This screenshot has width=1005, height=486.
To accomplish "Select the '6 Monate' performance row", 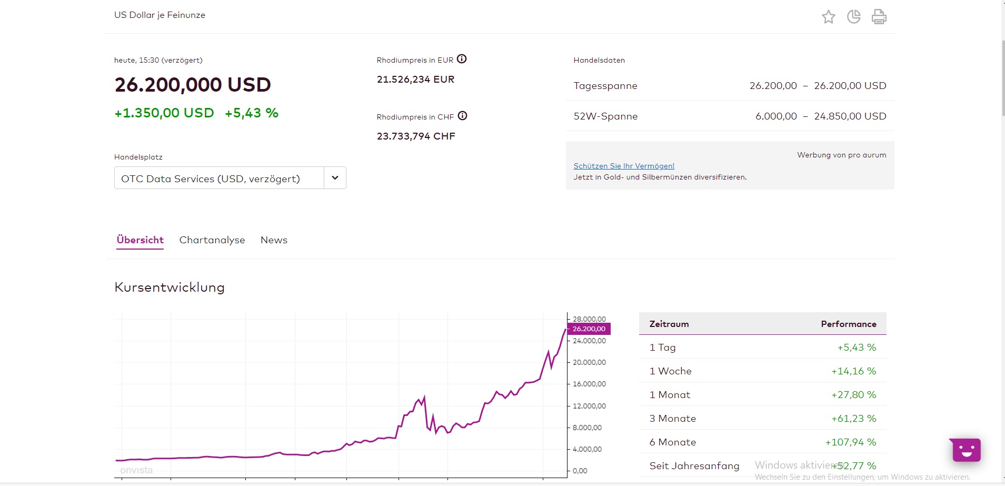I will (x=762, y=442).
